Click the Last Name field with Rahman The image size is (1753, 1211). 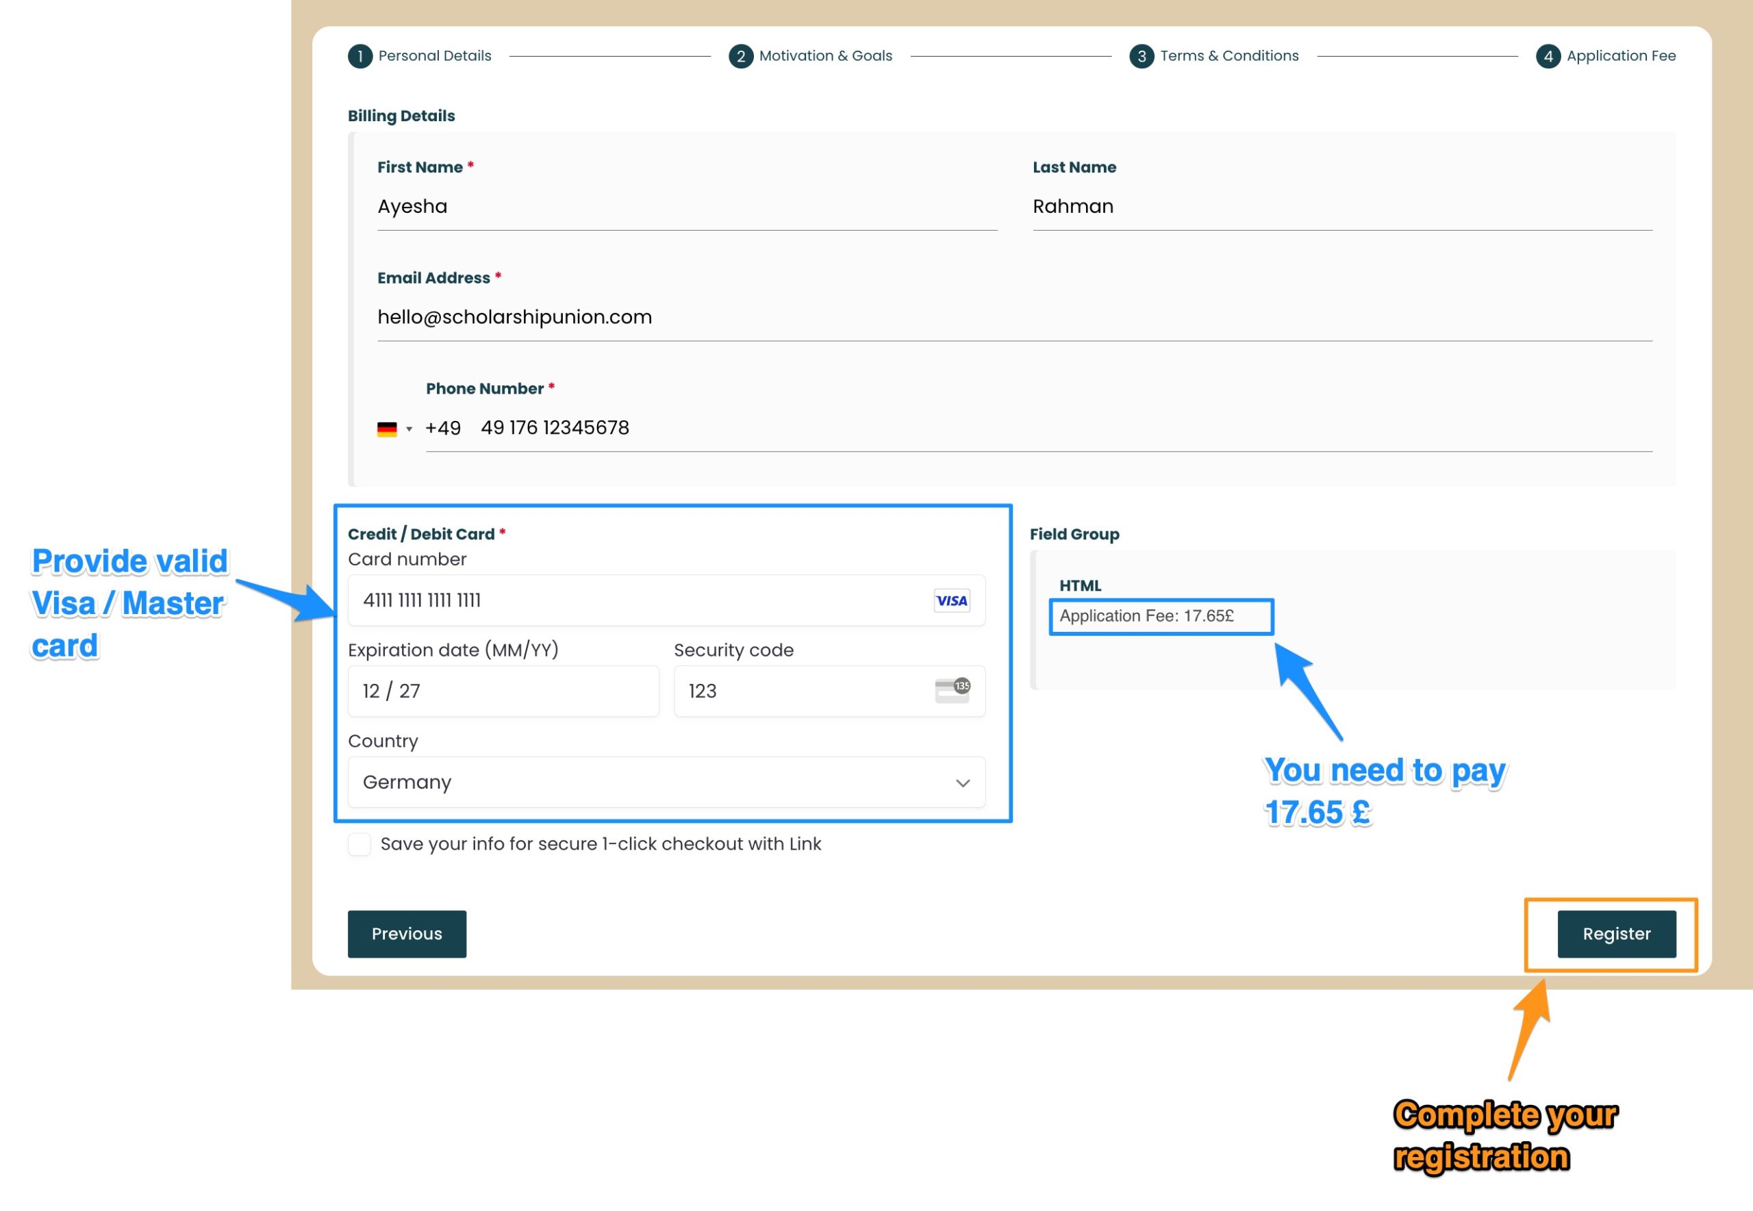1342,207
